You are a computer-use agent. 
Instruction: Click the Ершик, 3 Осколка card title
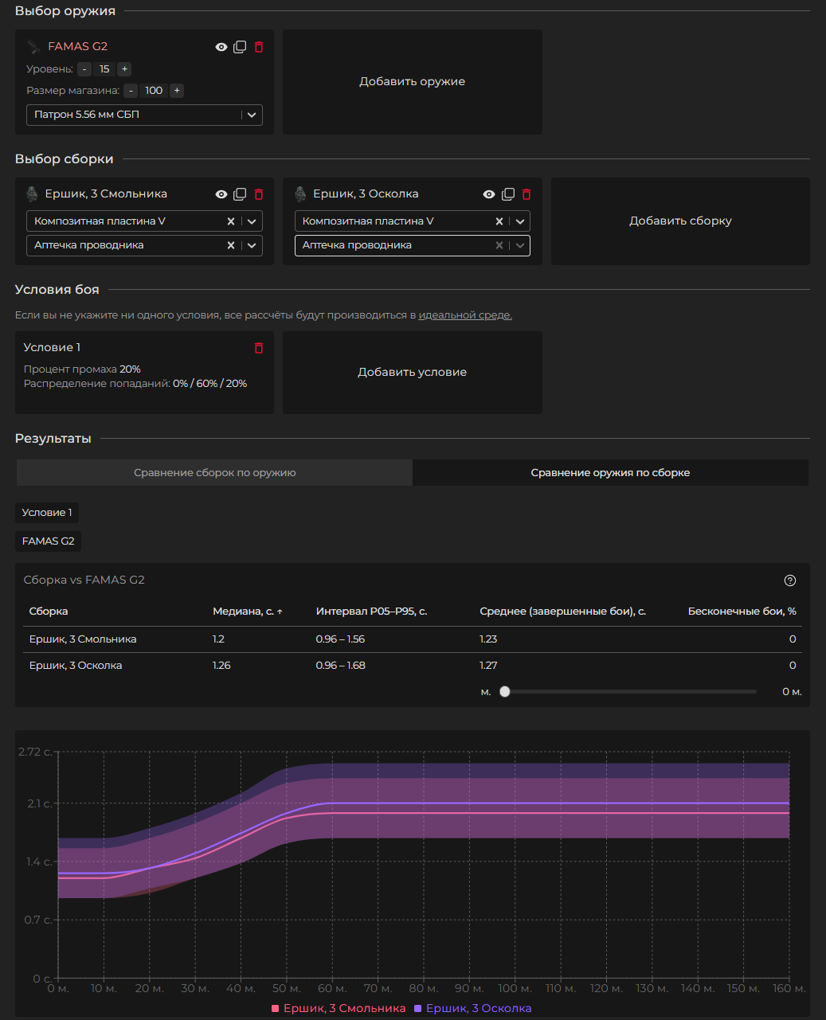pos(366,194)
